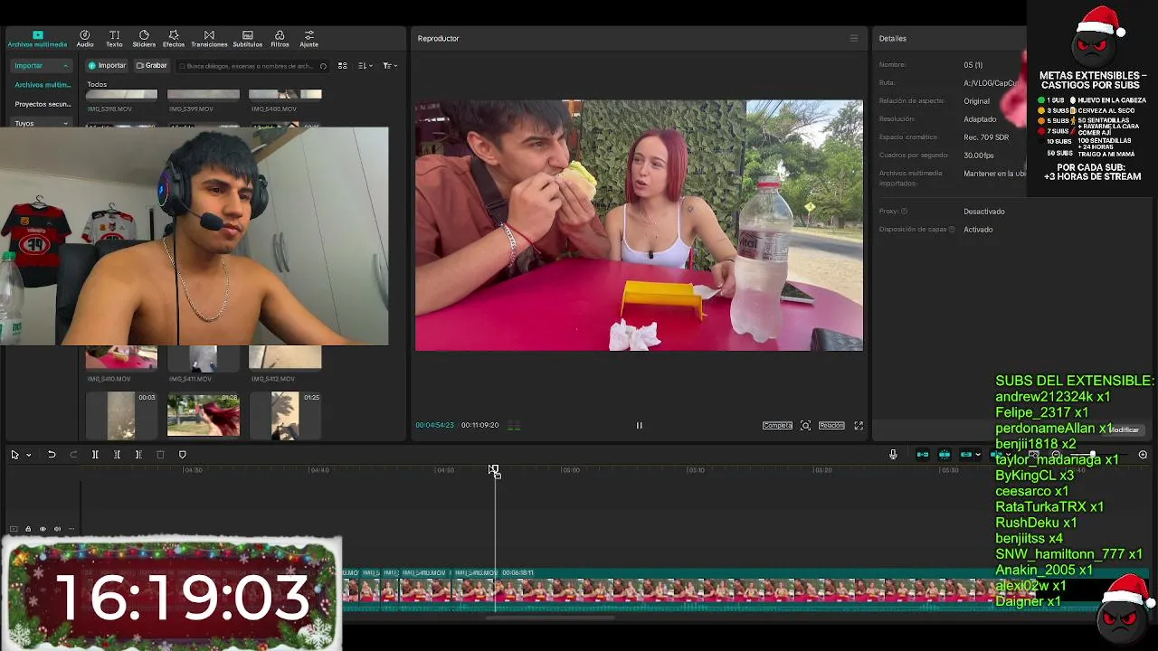
Task: Click the timeline microphone record icon
Action: click(893, 455)
